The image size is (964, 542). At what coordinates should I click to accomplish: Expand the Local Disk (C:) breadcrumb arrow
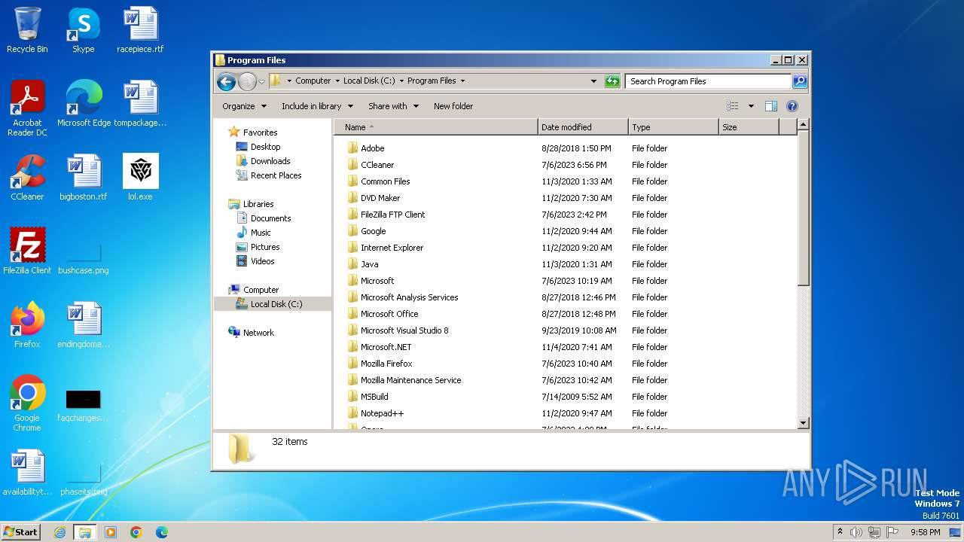[401, 81]
